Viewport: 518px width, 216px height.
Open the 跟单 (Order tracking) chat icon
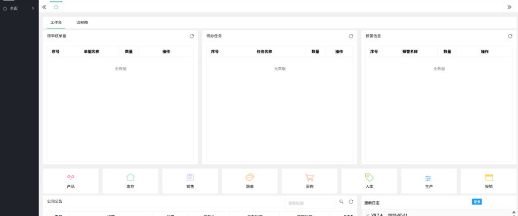click(250, 178)
